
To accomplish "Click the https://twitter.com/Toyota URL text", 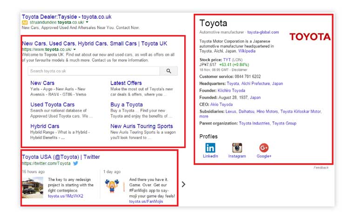I will (46, 163).
